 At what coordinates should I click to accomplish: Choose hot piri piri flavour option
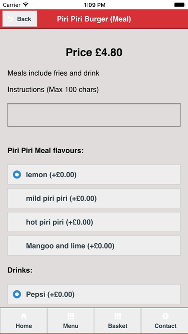(x=94, y=222)
